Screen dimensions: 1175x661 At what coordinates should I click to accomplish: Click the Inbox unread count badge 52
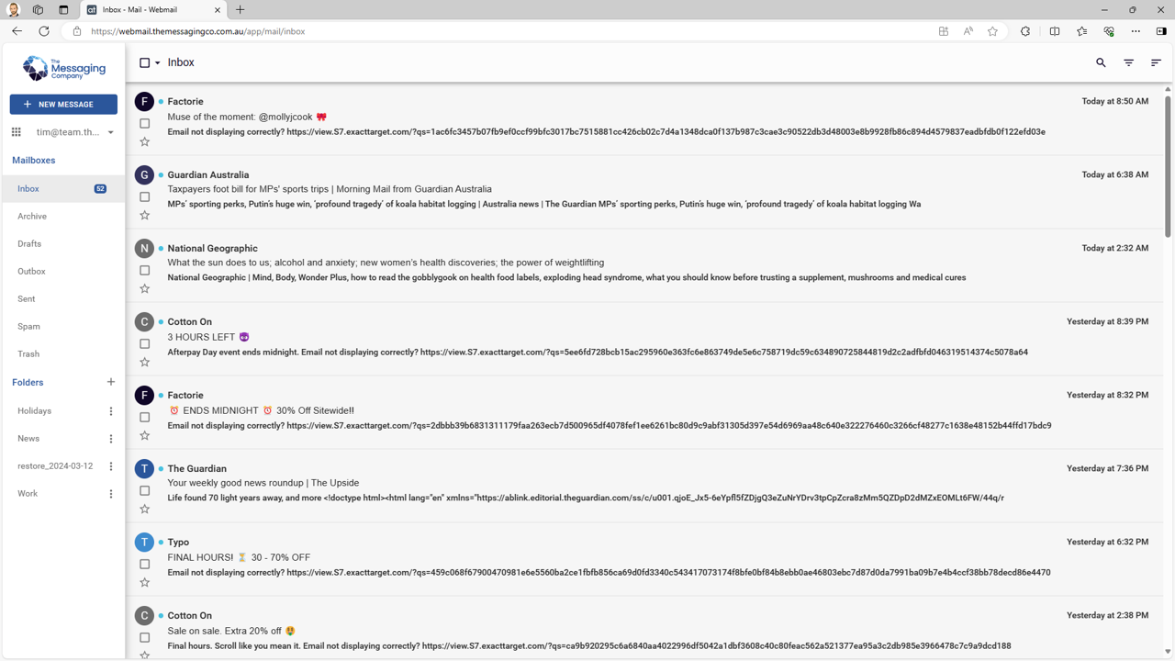[x=100, y=189]
